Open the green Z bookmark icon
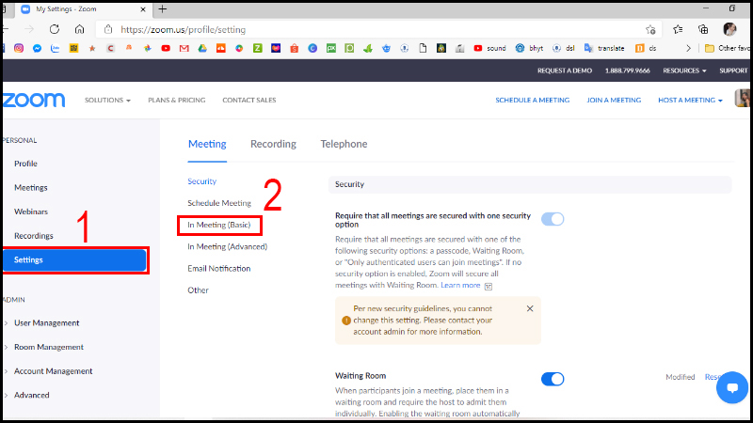753x423 pixels. (x=257, y=48)
